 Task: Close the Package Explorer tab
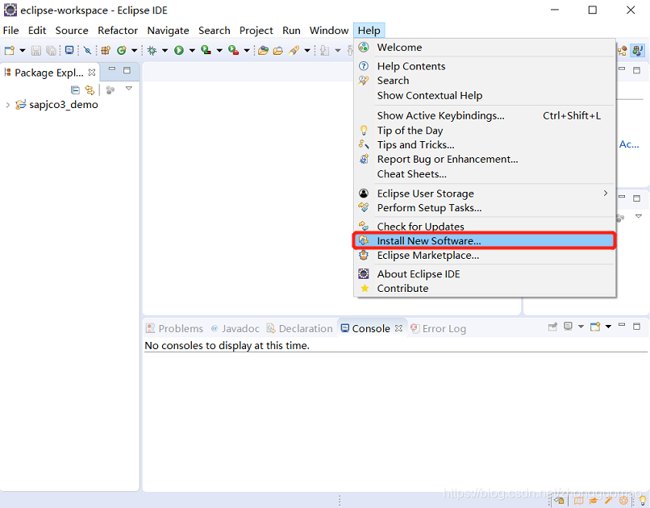92,72
